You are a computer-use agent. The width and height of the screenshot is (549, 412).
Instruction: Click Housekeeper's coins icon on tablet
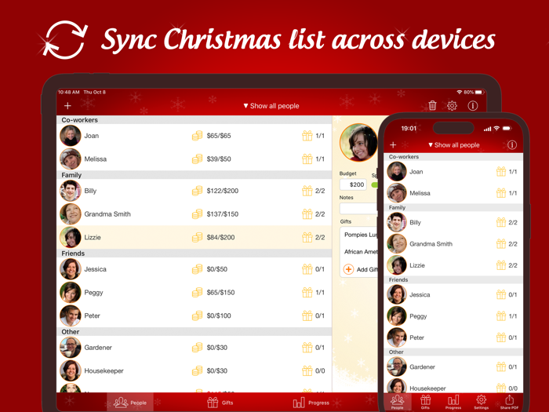197,370
